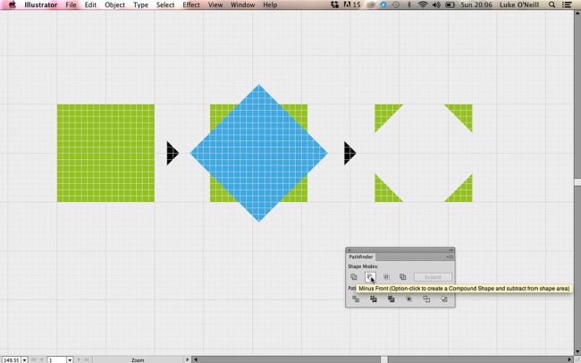
Task: Click the Divide pathfinder icon
Action: pyautogui.click(x=356, y=300)
